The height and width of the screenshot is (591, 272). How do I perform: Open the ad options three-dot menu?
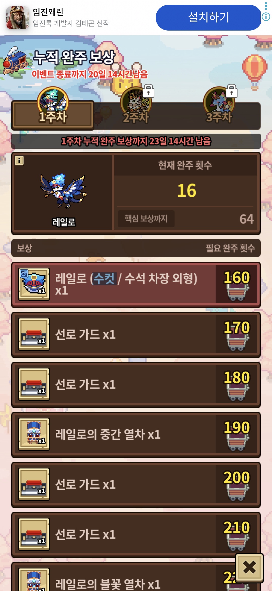(x=266, y=6)
